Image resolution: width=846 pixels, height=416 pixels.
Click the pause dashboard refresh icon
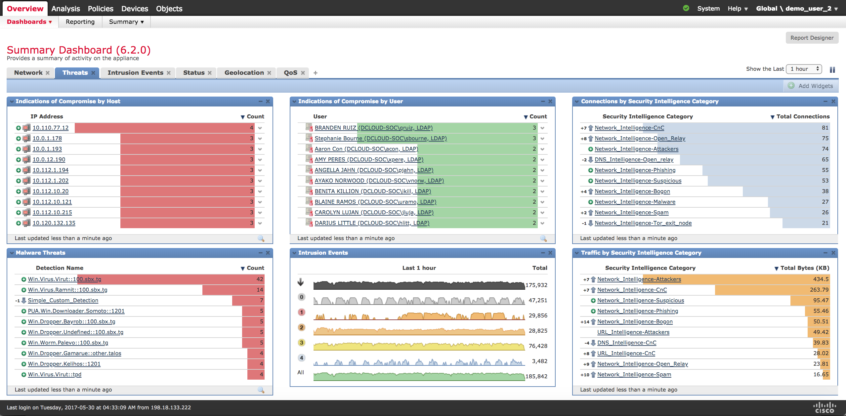click(x=832, y=70)
